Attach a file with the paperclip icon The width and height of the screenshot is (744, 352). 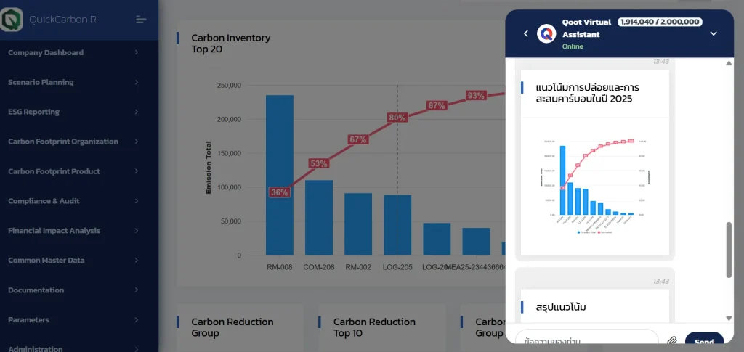click(671, 340)
